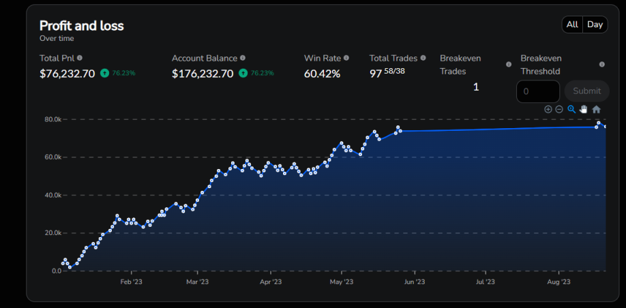The width and height of the screenshot is (626, 308).
Task: Click info icon for Breakeven Threshold
Action: point(602,65)
